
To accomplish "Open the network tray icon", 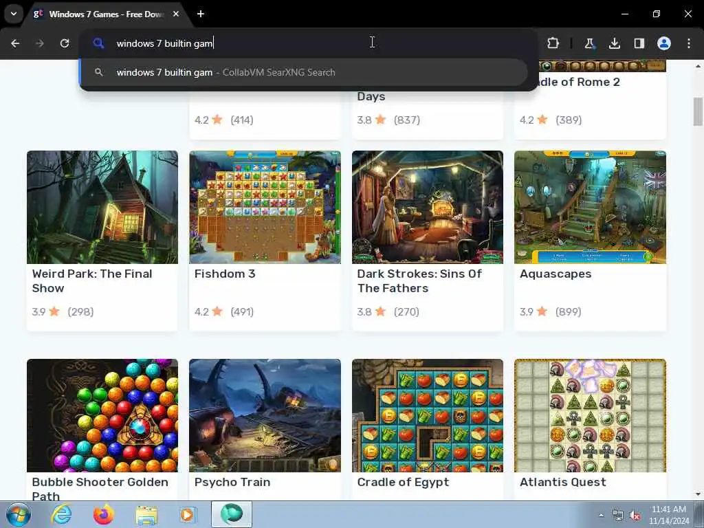I will point(618,516).
